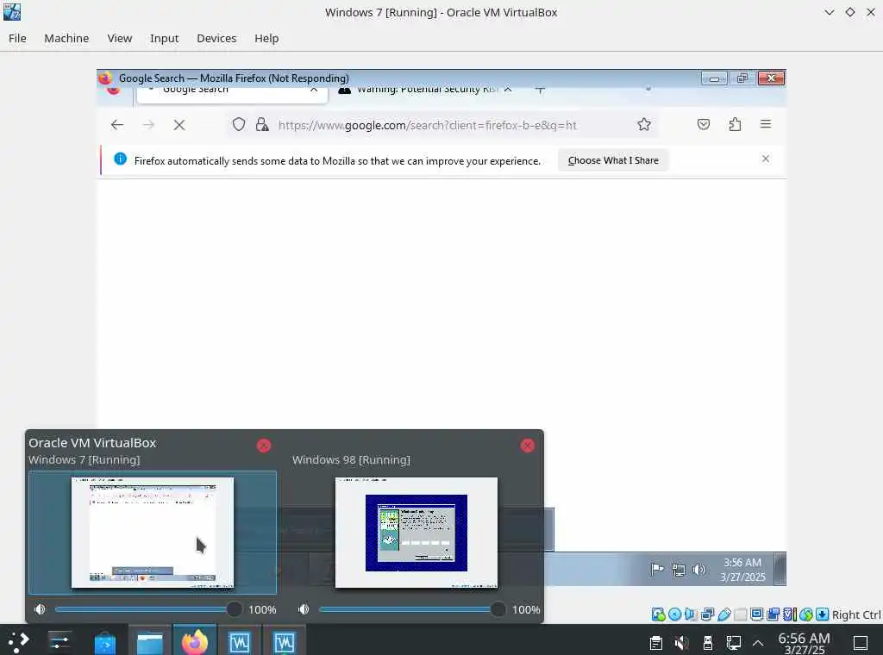This screenshot has height=655, width=883.
Task: Expand hidden system tray icons arrow
Action: (x=758, y=643)
